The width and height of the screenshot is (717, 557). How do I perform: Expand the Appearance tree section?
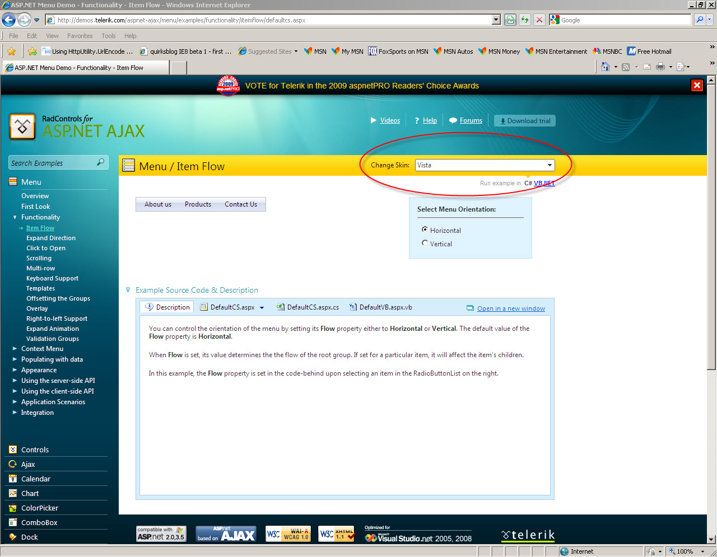[x=15, y=370]
